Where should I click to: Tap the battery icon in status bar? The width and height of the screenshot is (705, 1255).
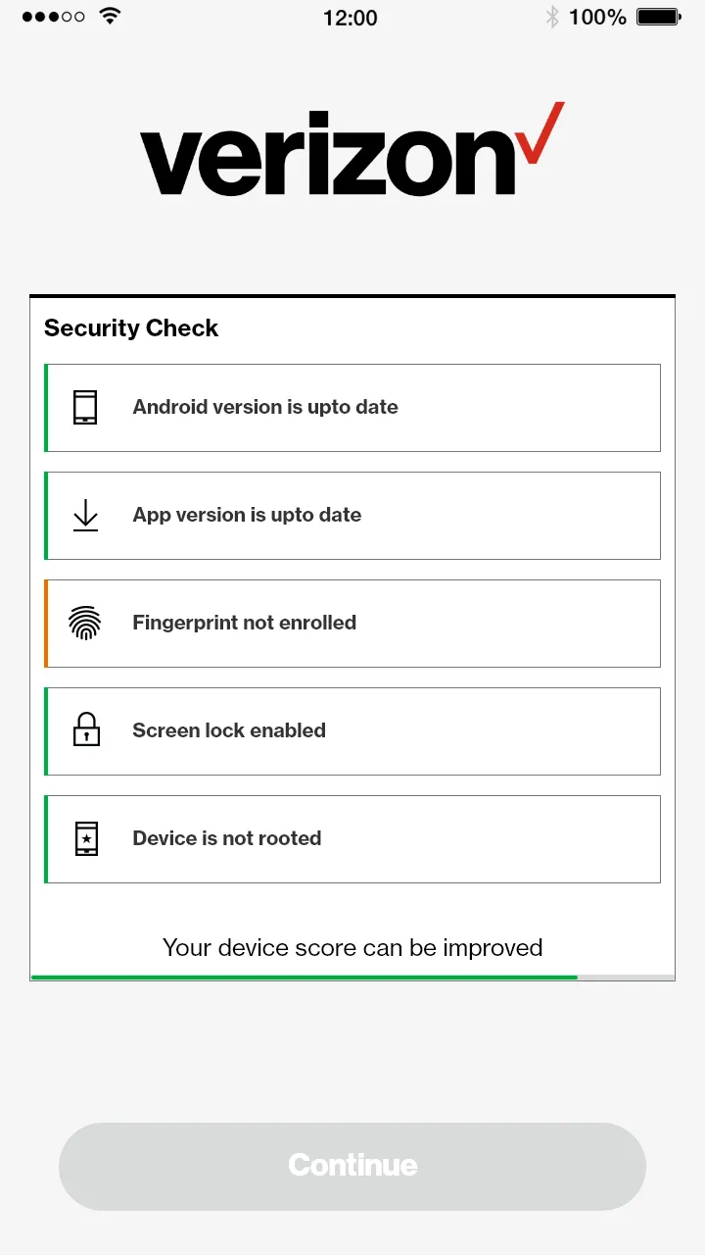click(659, 17)
